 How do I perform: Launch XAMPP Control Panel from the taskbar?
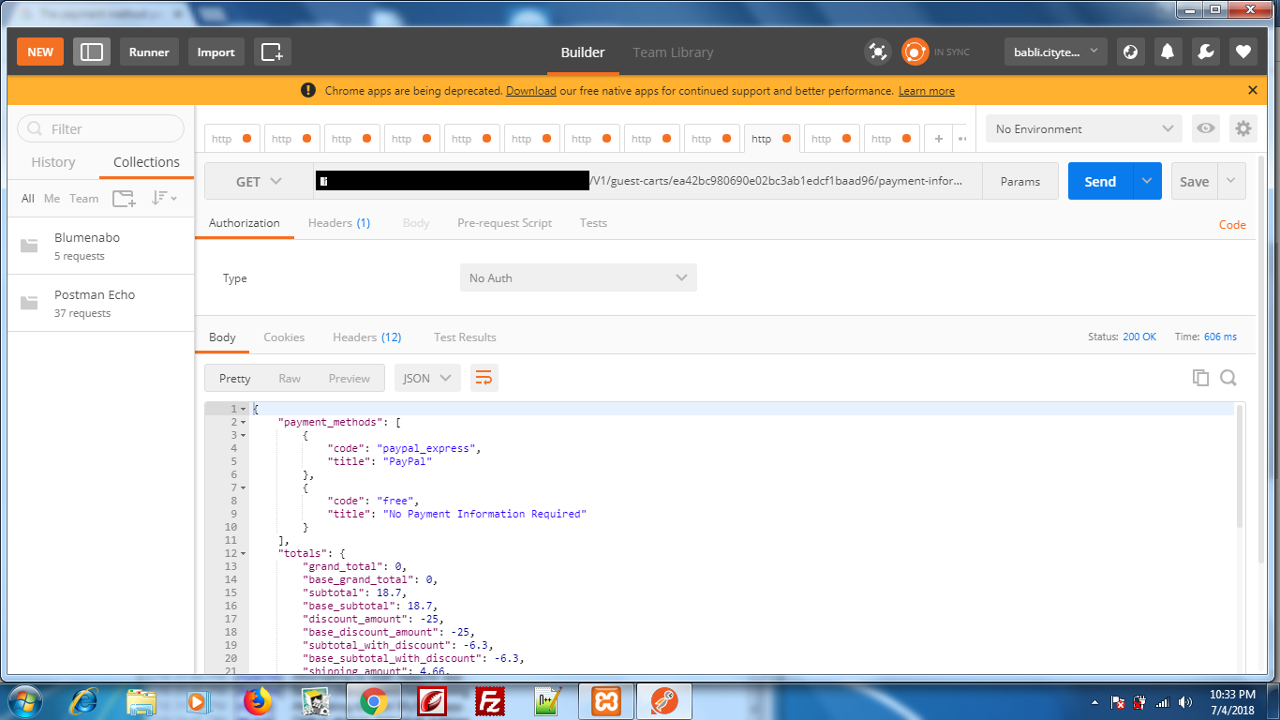(x=605, y=700)
